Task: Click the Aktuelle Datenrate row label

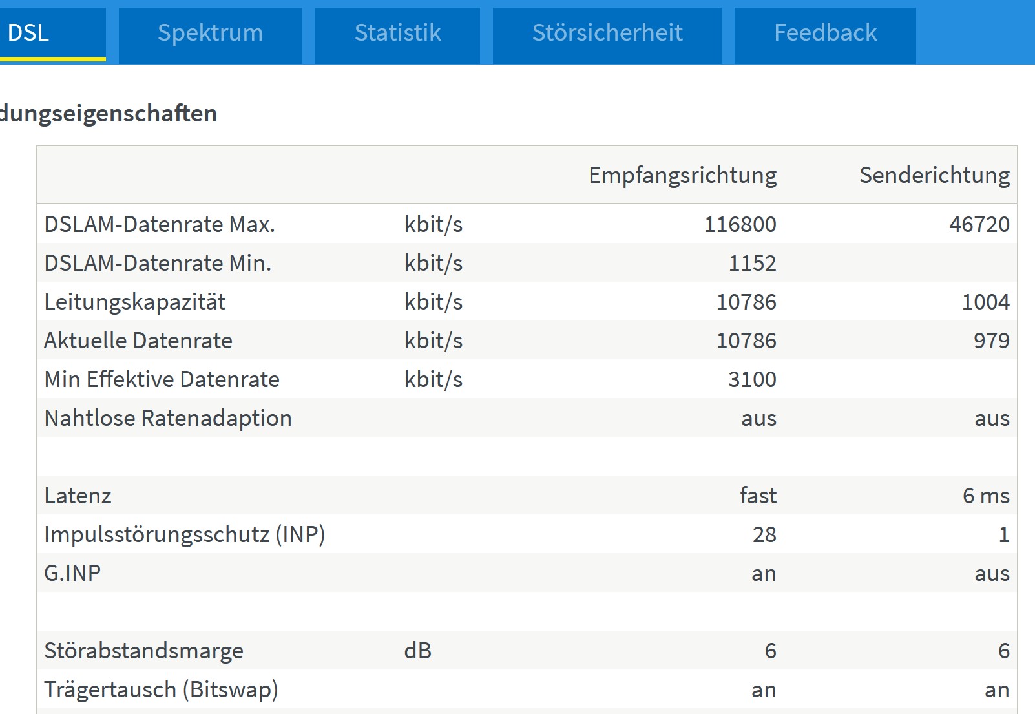Action: (x=138, y=341)
